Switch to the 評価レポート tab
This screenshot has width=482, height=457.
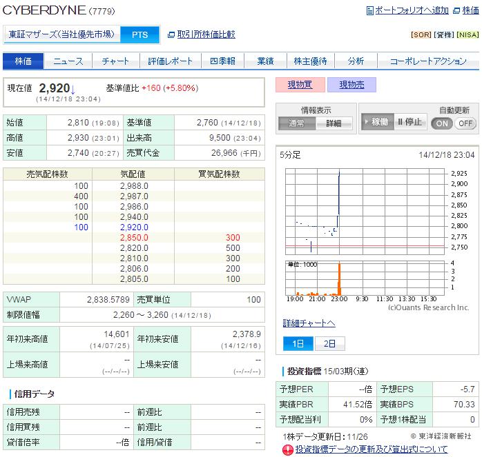(x=170, y=61)
